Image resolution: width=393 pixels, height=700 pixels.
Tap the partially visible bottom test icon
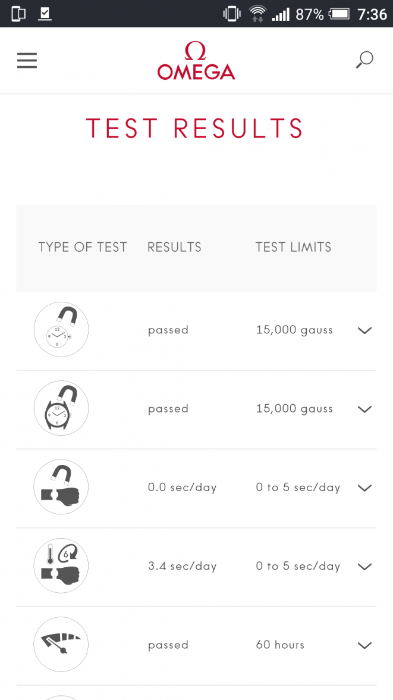click(61, 696)
